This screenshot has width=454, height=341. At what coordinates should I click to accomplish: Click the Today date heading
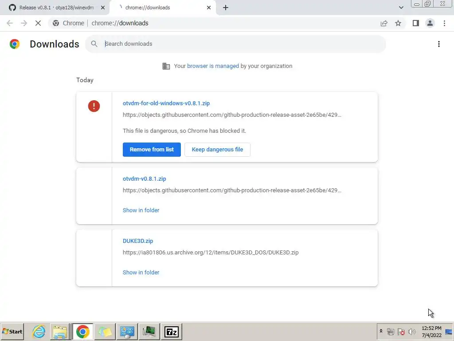85,80
